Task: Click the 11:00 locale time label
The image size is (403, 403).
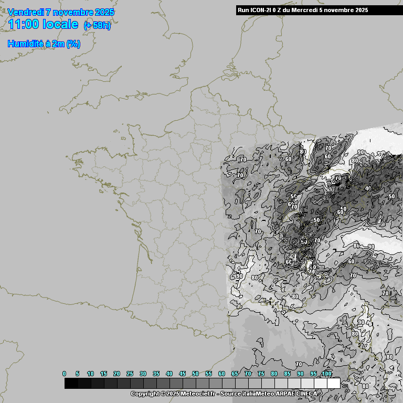Action: tap(43, 25)
